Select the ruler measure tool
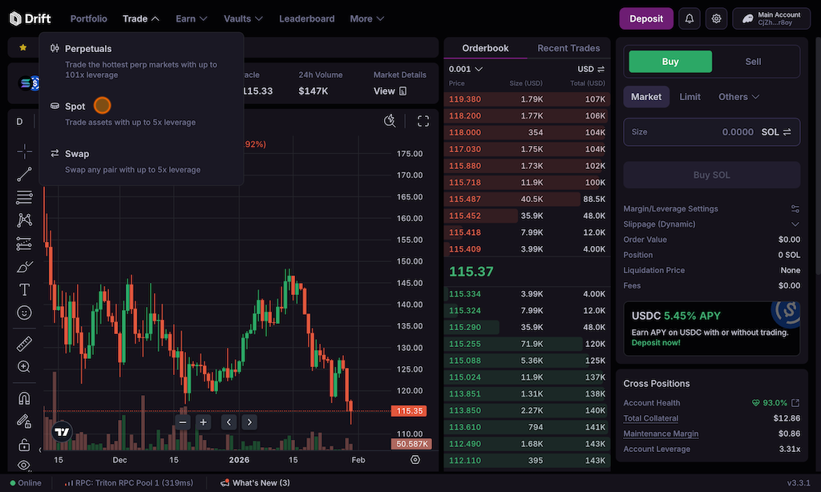Screen dimensions: 821x492 pyautogui.click(x=24, y=344)
